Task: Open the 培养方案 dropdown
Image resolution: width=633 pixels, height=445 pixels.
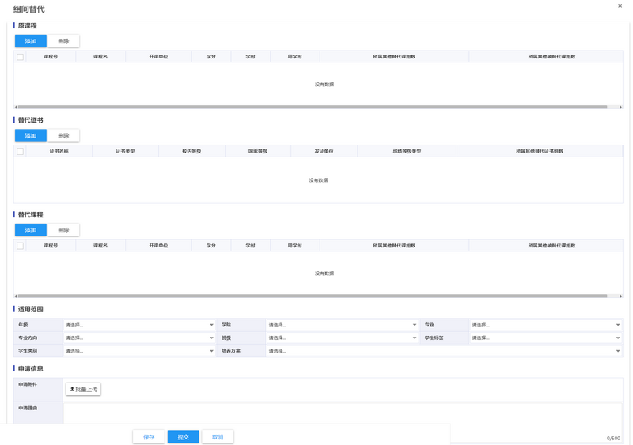Action: click(x=444, y=351)
